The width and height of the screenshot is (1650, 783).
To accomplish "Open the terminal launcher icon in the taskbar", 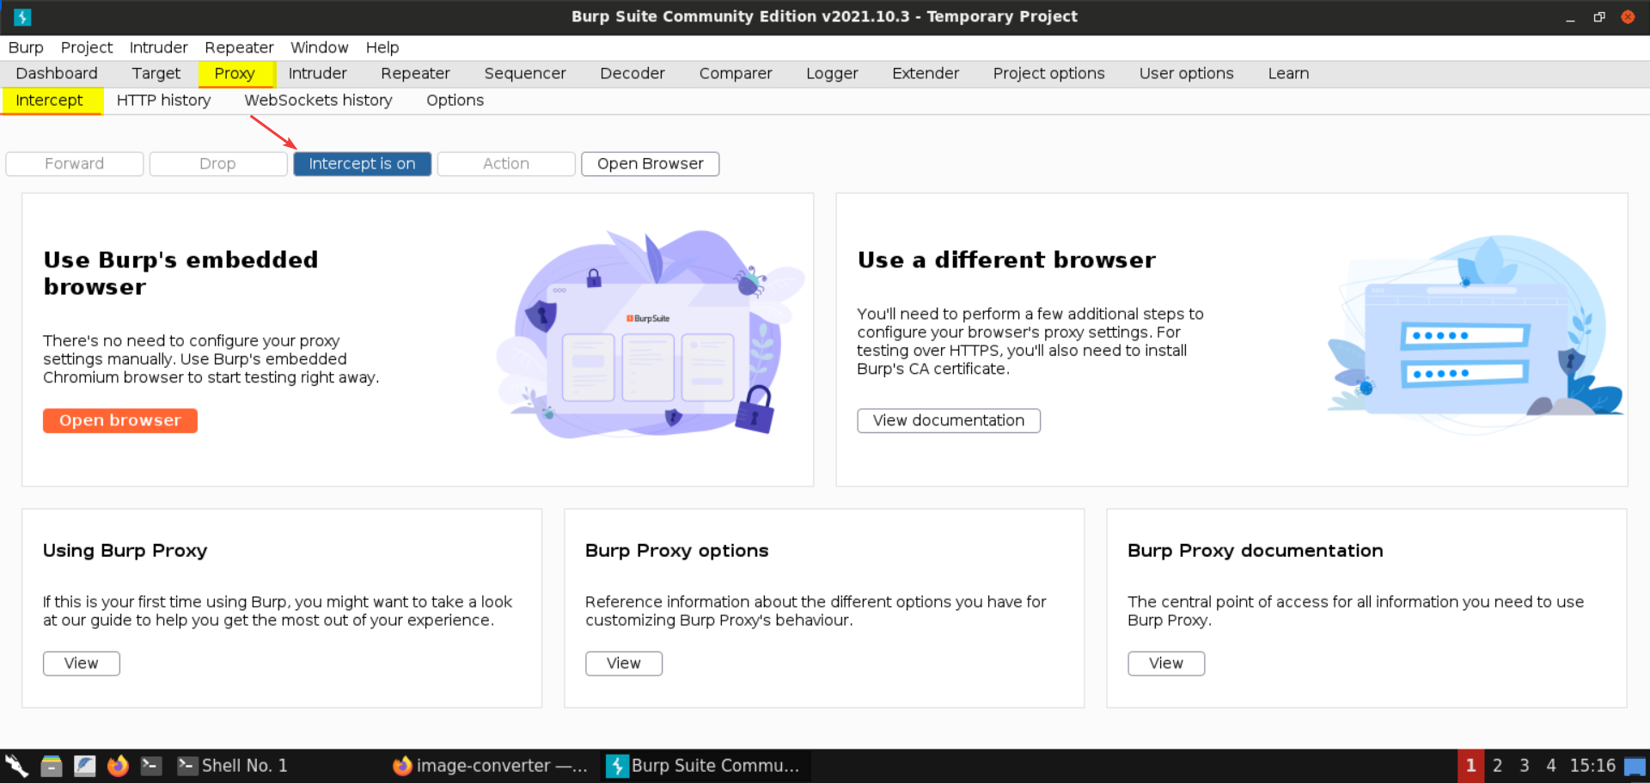I will (151, 765).
